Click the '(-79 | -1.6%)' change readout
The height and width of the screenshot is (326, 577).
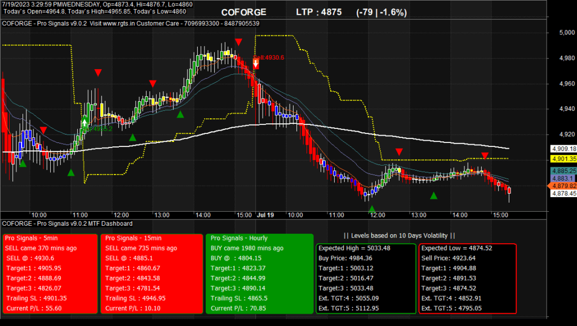coord(381,12)
